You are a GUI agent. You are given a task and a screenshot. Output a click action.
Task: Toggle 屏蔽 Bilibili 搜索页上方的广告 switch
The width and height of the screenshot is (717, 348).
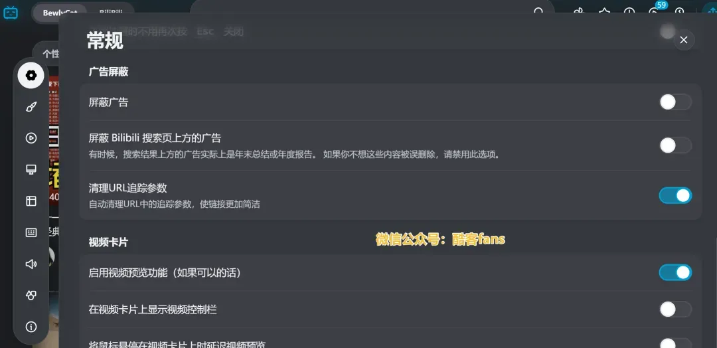[x=675, y=145]
